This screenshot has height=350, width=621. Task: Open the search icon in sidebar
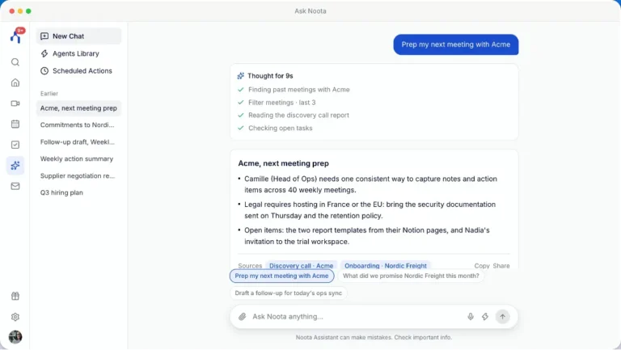15,62
